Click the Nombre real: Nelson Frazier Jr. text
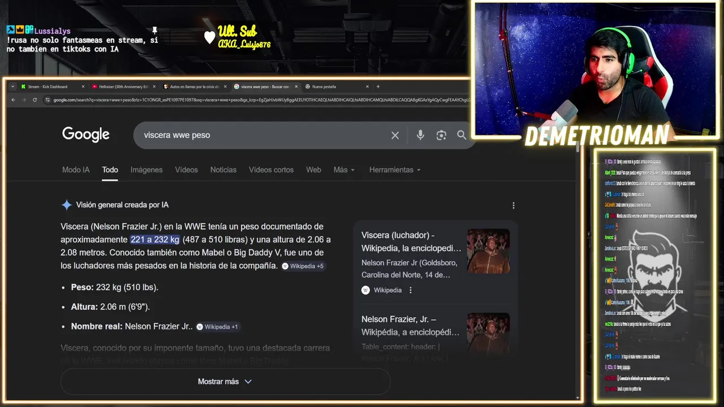Screen dimensions: 724x407 point(132,326)
